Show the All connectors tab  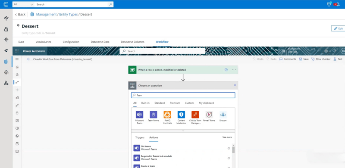(135, 103)
